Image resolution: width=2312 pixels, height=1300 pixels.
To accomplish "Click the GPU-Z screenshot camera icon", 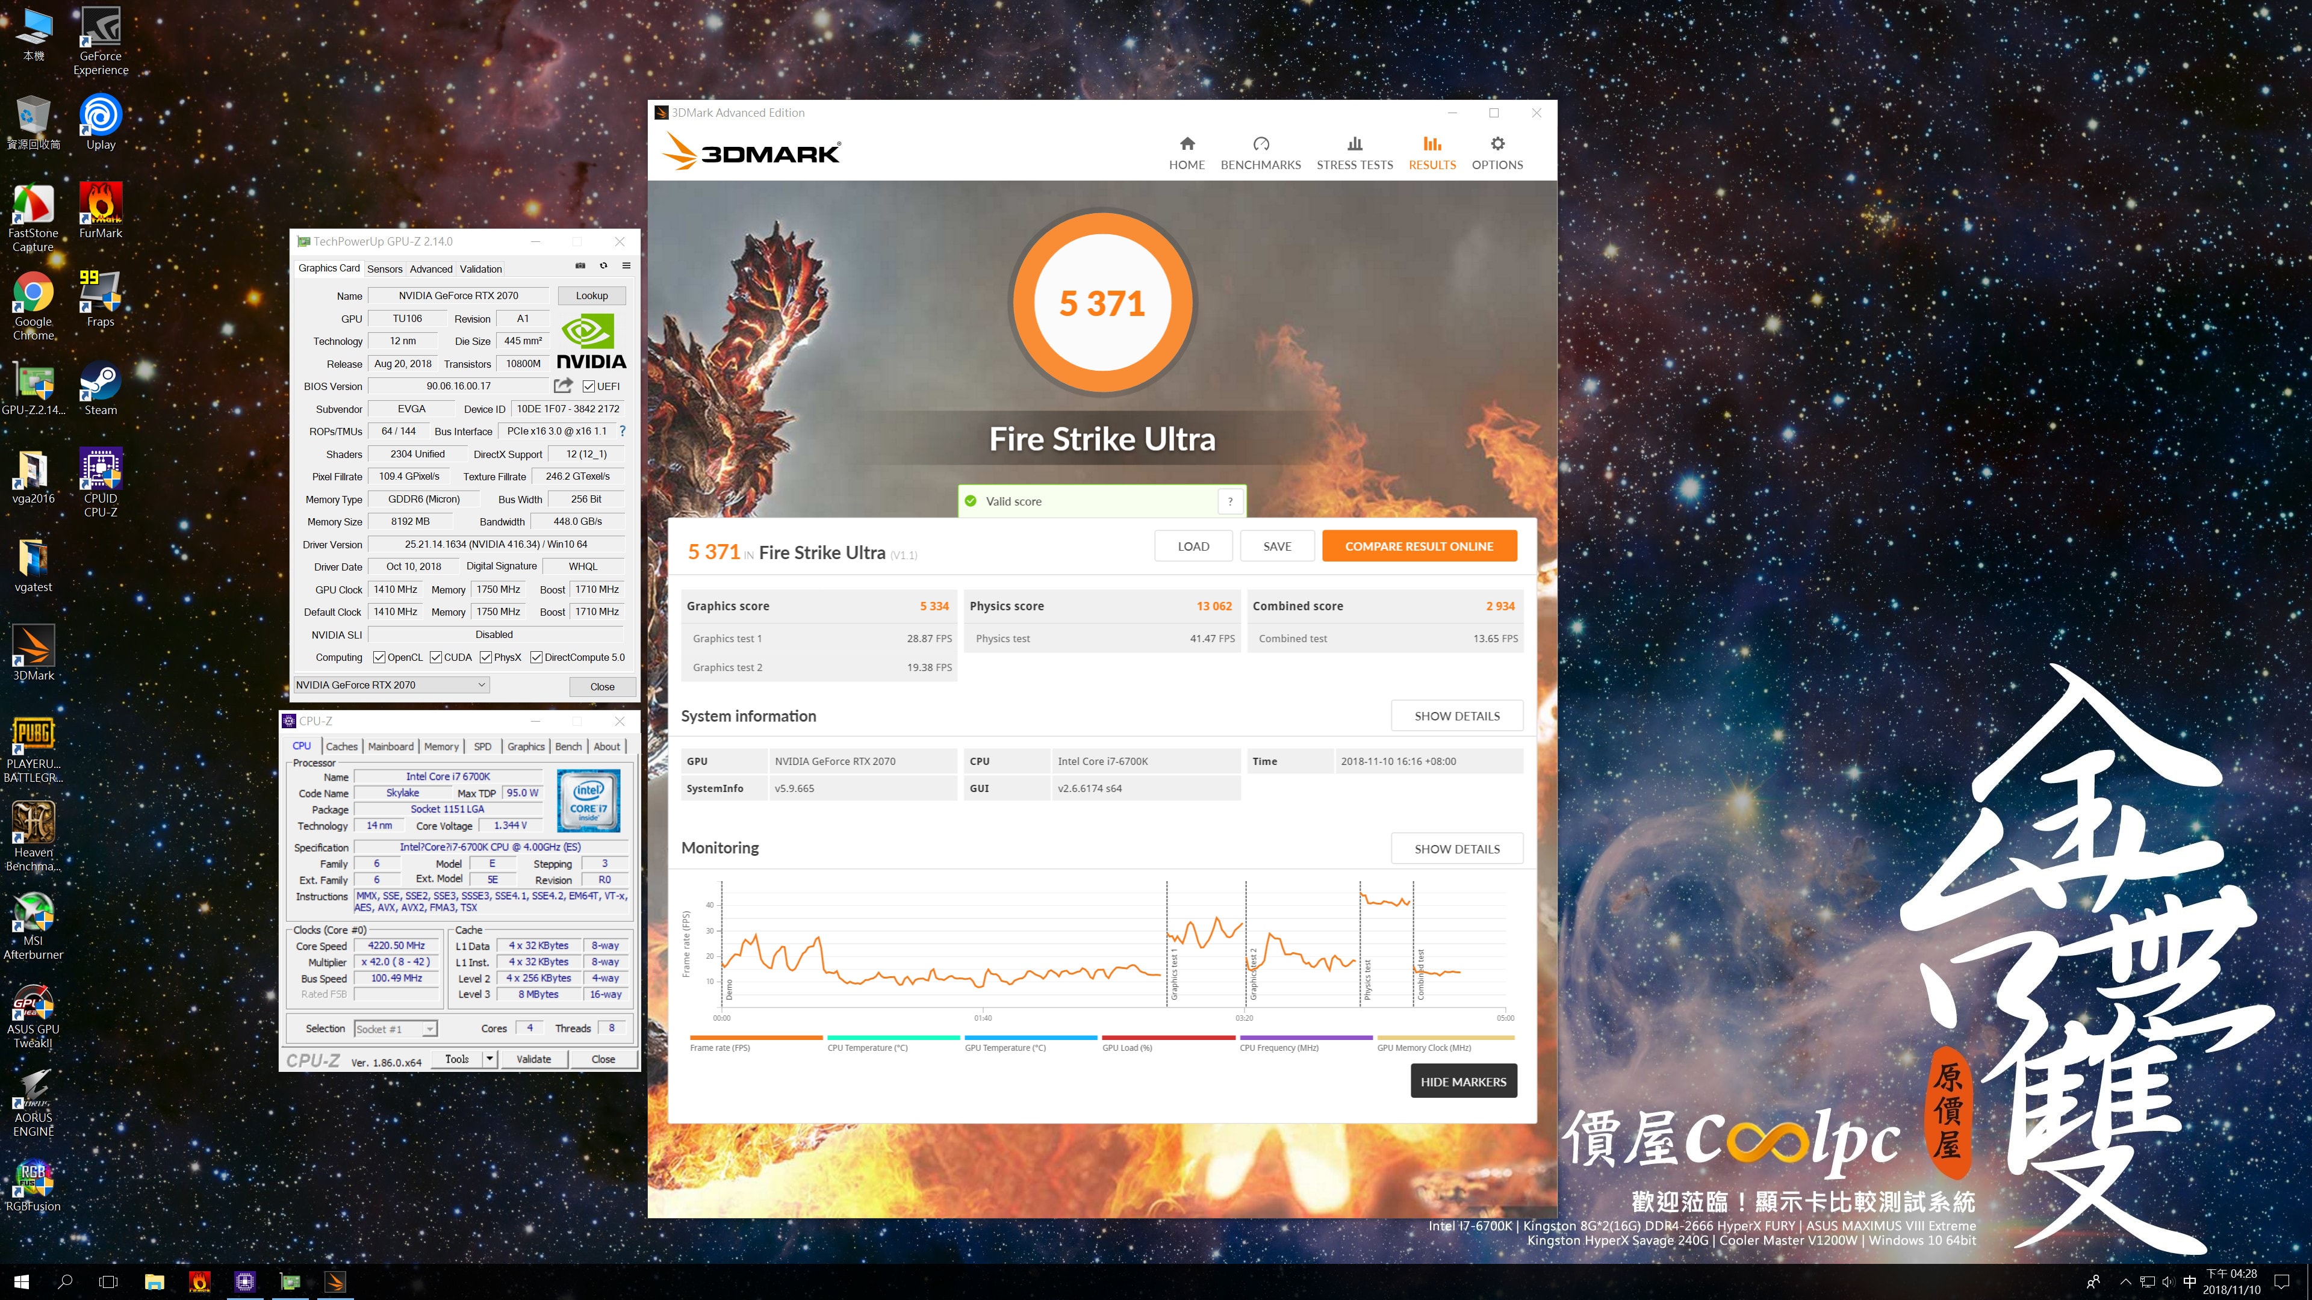I will coord(580,265).
